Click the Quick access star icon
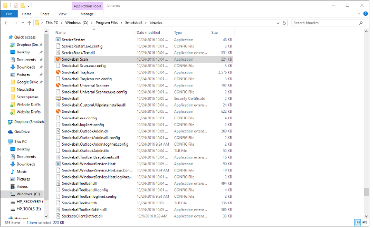Image resolution: width=373 pixels, height=228 pixels. (11, 37)
